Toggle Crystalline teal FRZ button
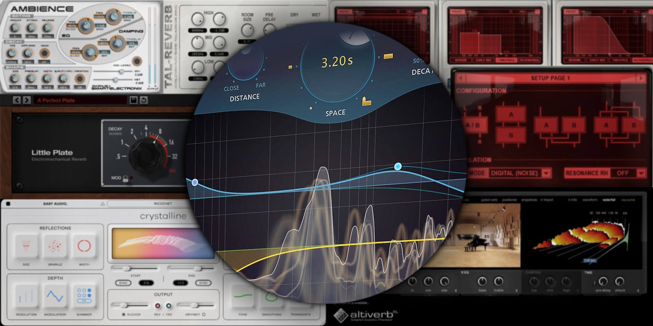 pos(169,306)
